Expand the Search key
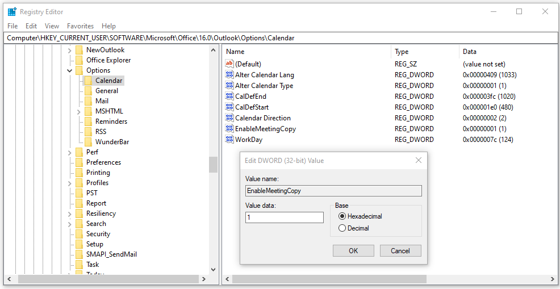 point(70,224)
